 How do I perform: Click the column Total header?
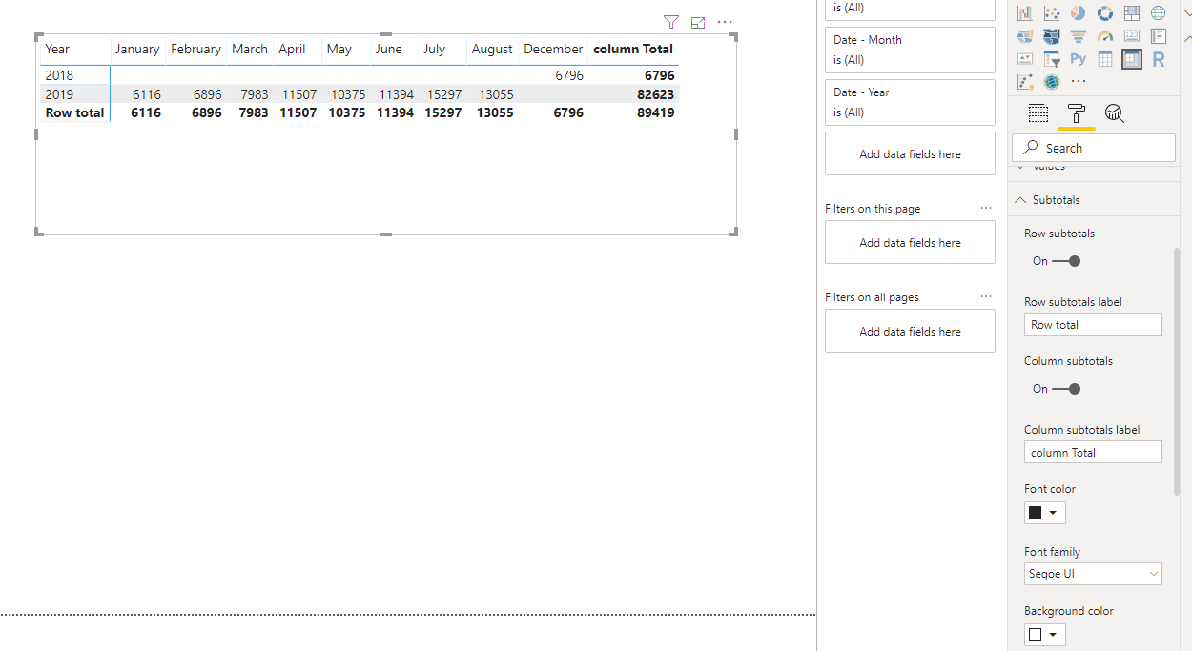[x=633, y=49]
